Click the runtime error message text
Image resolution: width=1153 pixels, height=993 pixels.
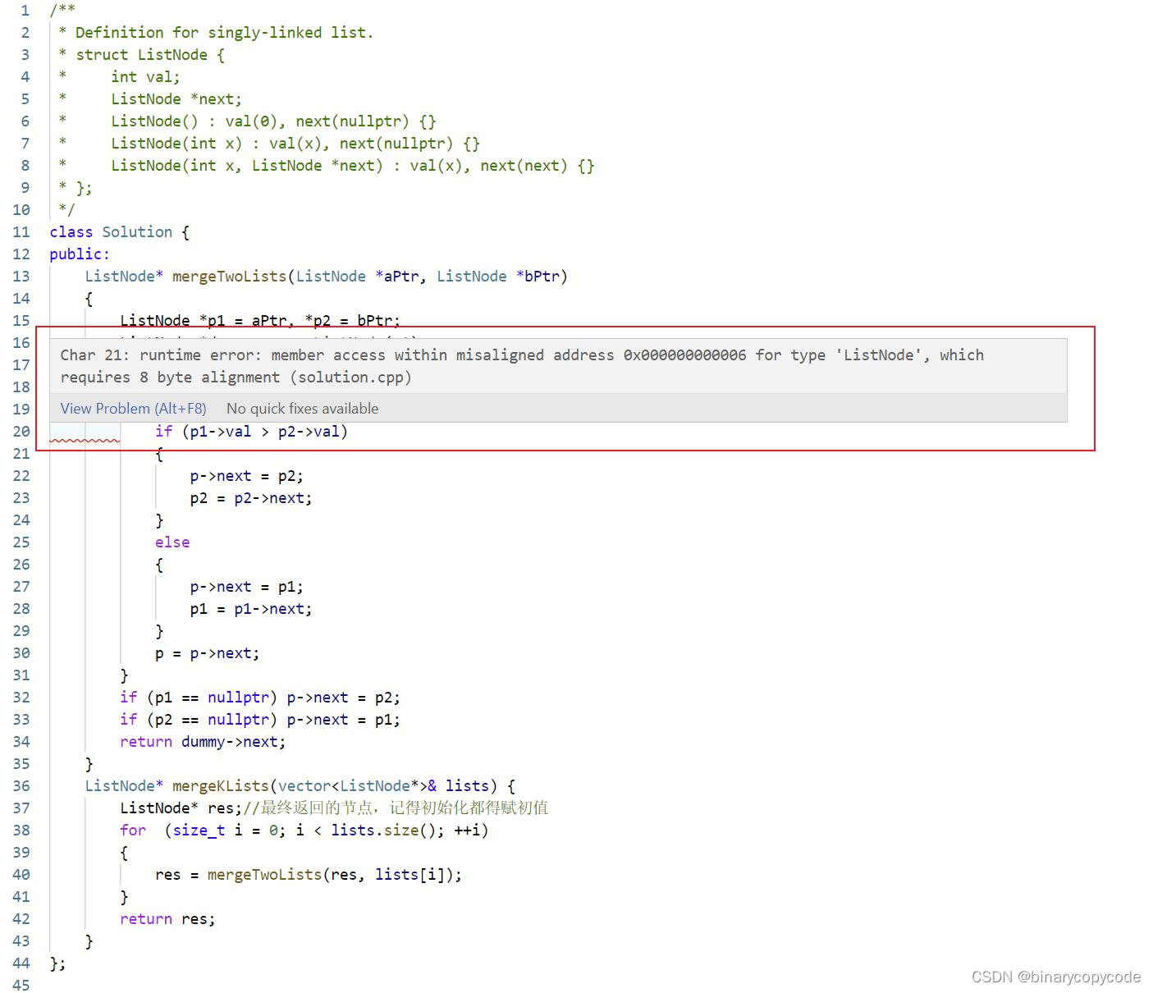522,366
